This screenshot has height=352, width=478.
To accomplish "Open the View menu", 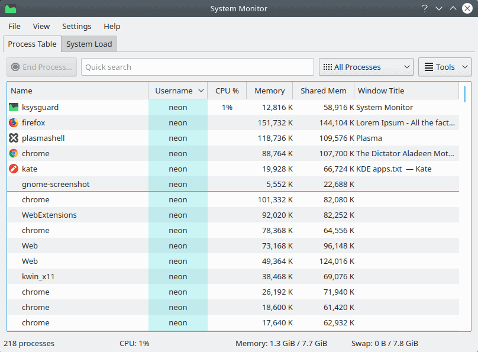I will point(41,27).
